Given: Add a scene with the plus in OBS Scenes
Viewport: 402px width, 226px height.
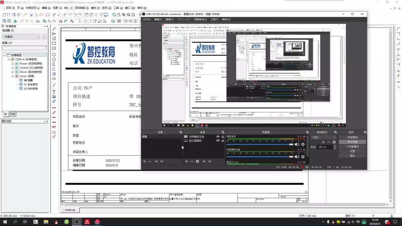Looking at the screenshot, I should (144, 161).
